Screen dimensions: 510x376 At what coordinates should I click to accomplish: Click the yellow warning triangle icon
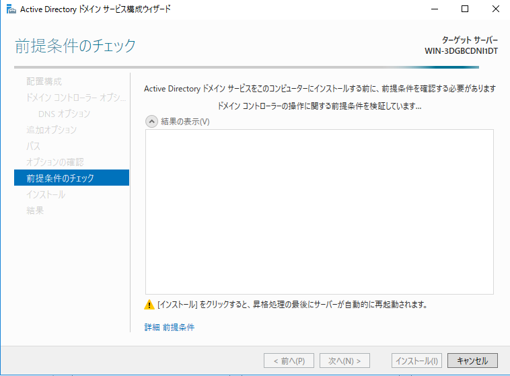149,305
